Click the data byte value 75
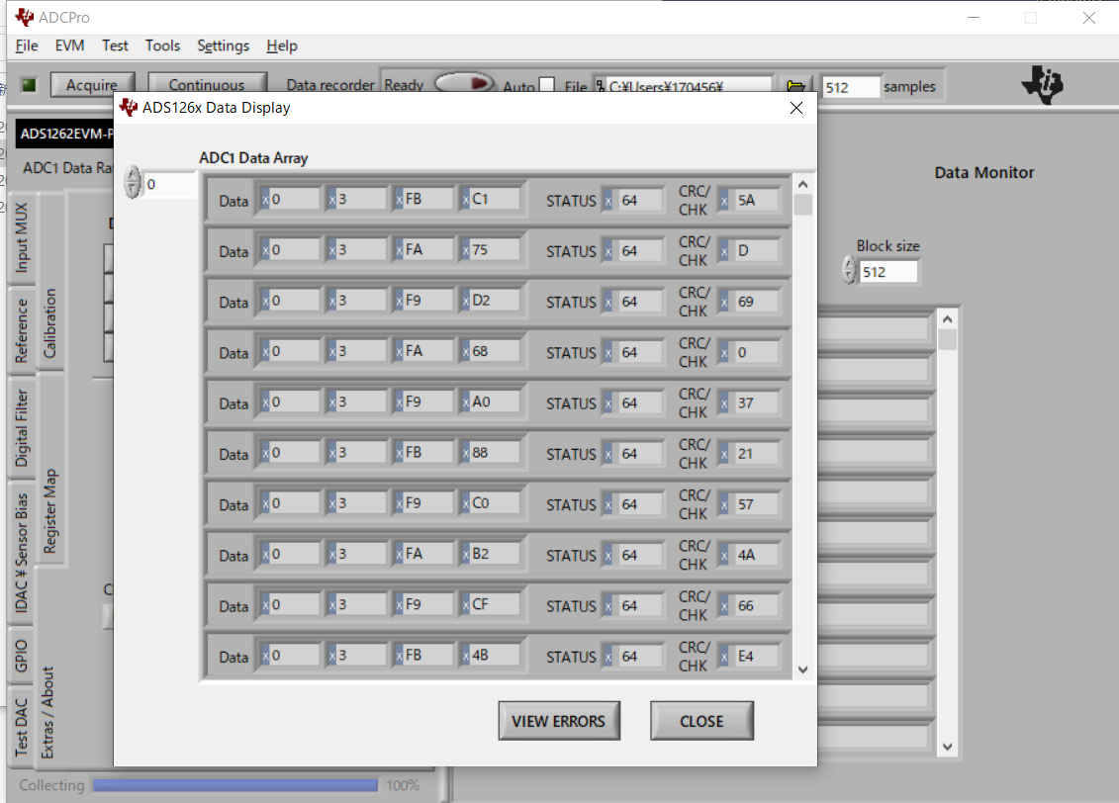Viewport: 1119px width, 803px height. coord(494,249)
